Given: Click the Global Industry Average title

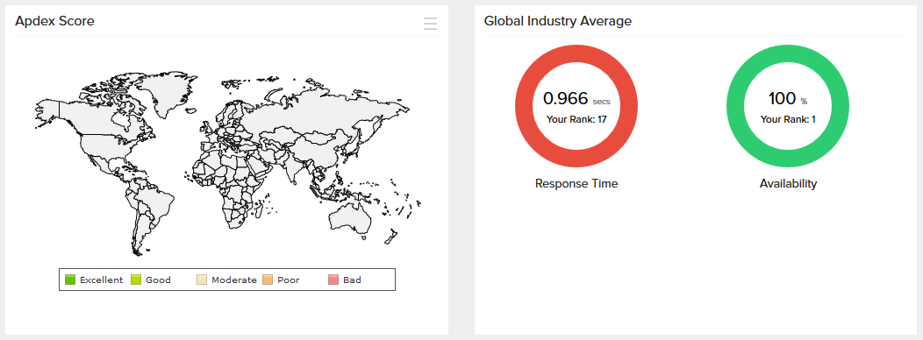Looking at the screenshot, I should click(558, 21).
